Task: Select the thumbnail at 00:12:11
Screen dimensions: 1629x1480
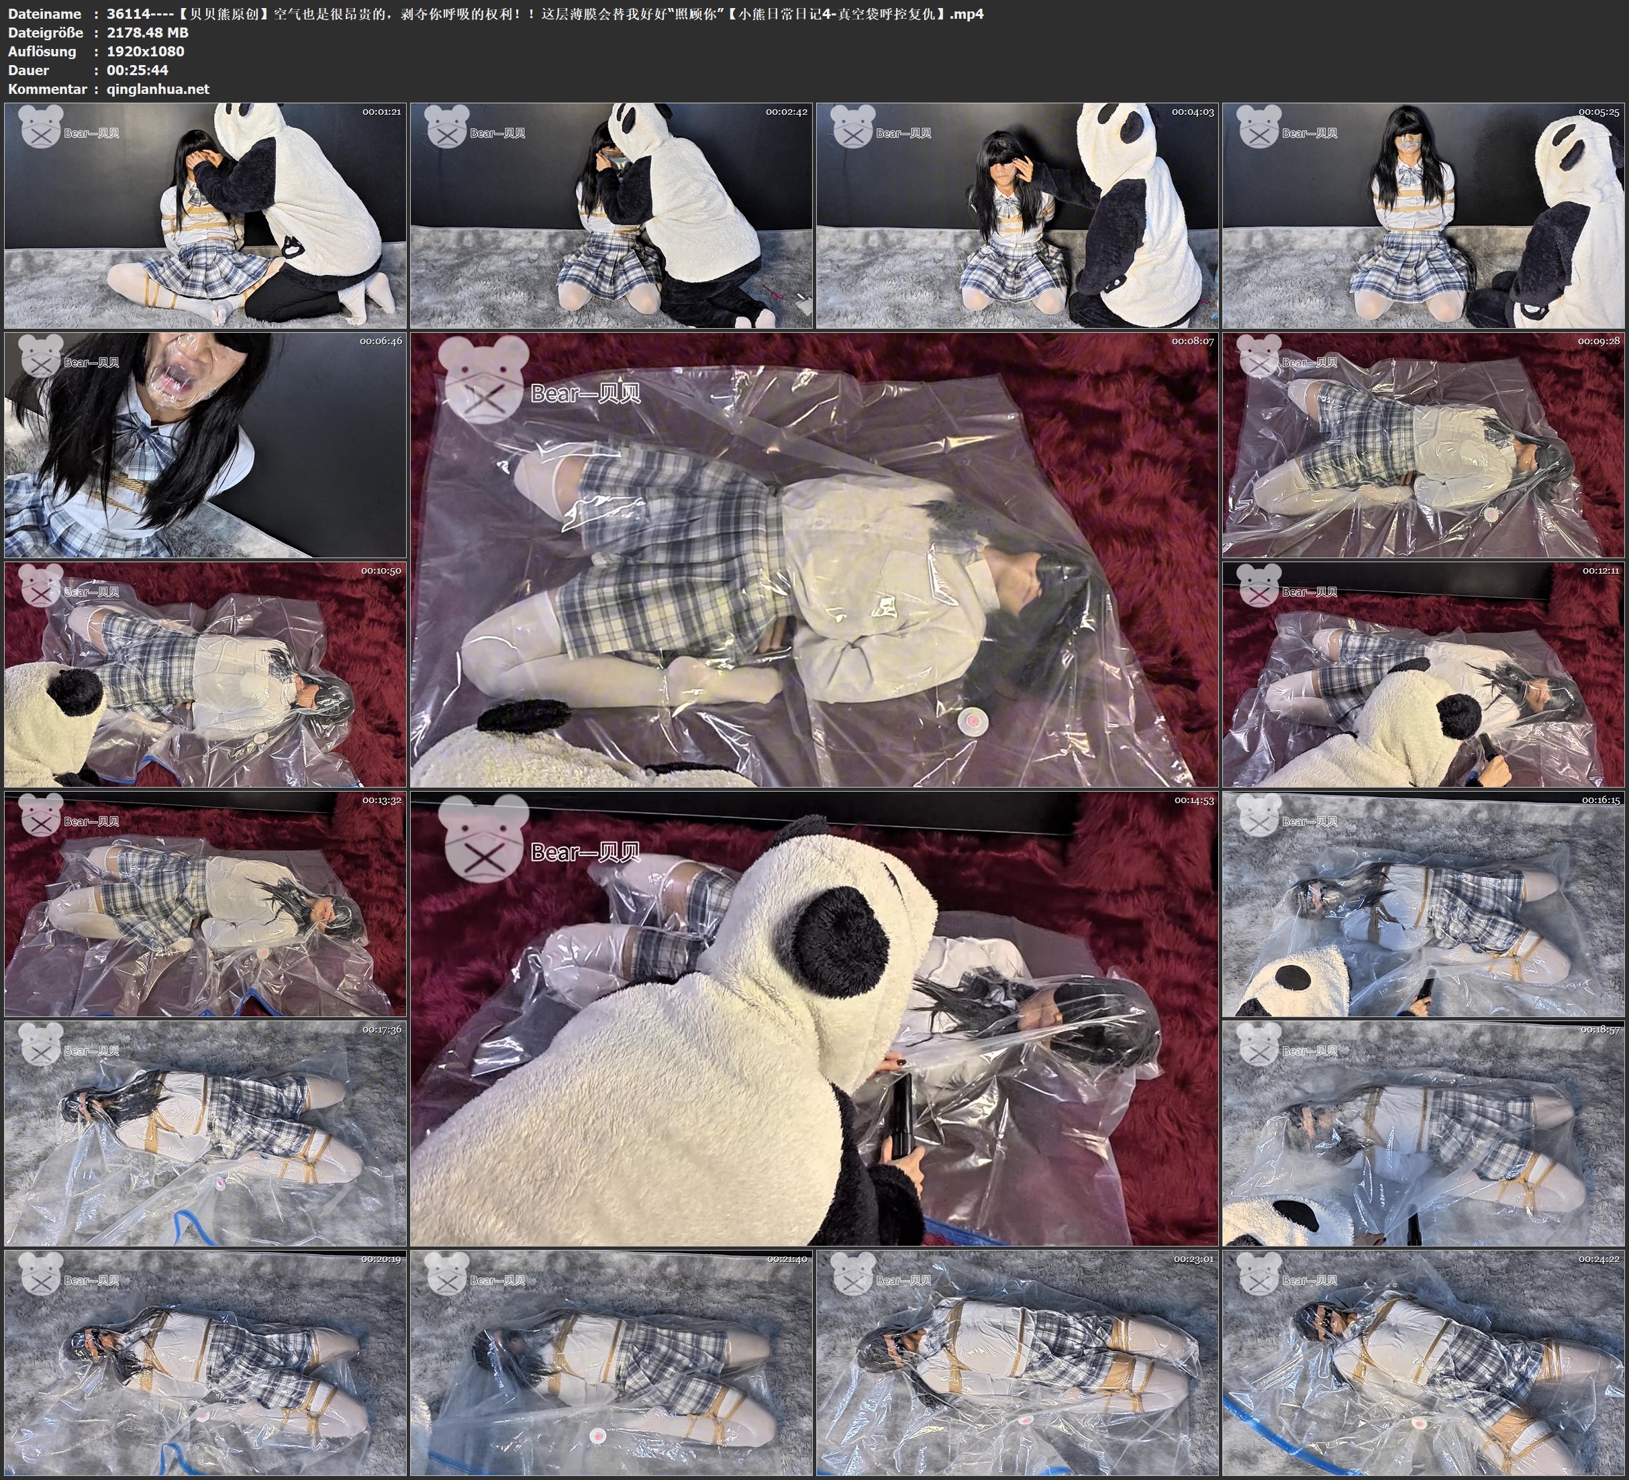Action: pos(1424,674)
